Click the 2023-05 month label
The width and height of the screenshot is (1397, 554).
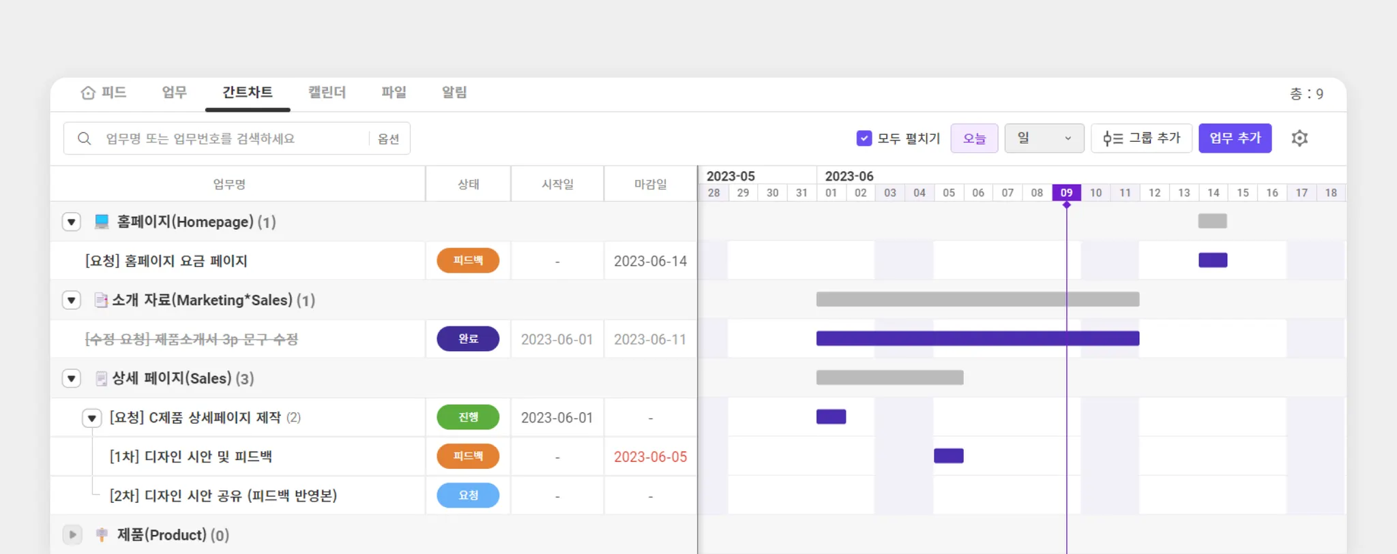[x=731, y=176]
